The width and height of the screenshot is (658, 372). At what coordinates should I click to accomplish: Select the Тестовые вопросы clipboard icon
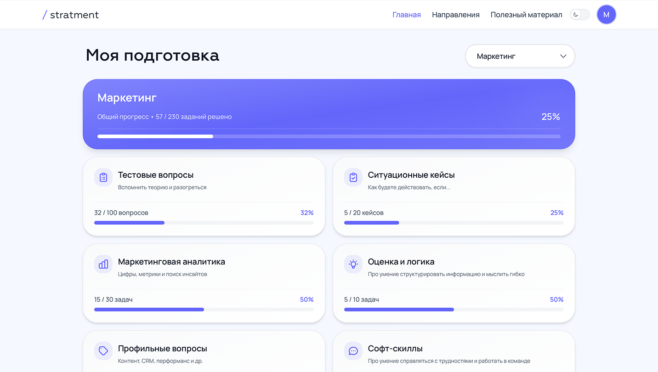tap(103, 177)
